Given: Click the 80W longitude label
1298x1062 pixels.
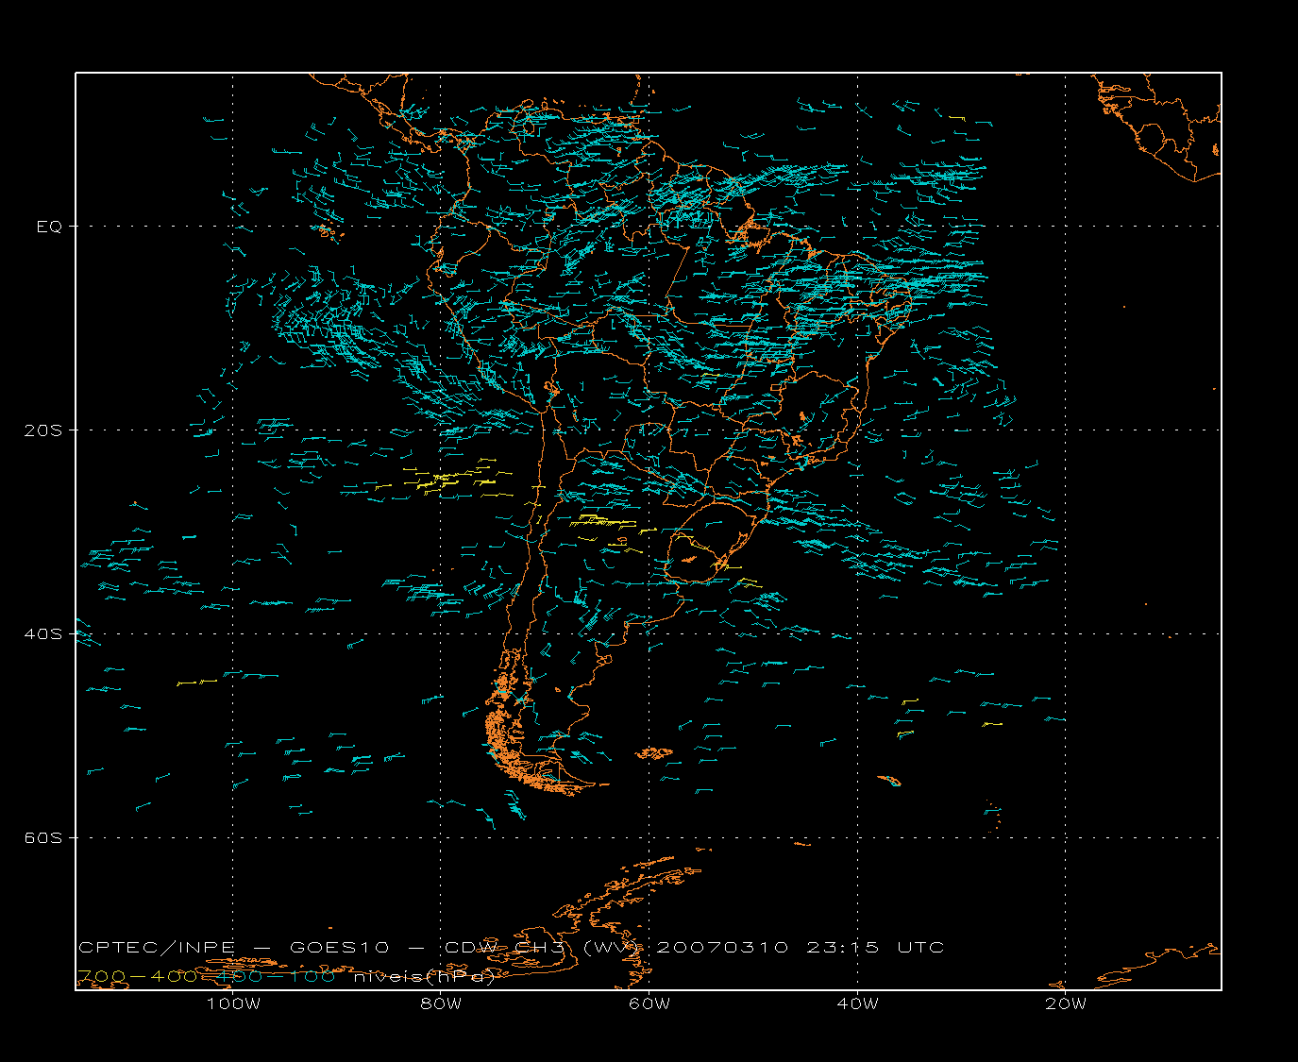Looking at the screenshot, I should 441,1003.
